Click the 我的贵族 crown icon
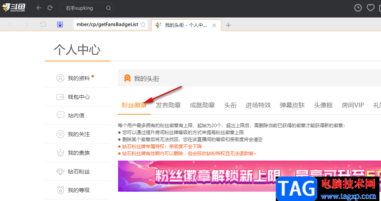Image resolution: width=381 pixels, height=201 pixels. point(60,152)
